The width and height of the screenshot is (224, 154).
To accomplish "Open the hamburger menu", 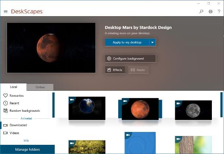I will click(6, 12).
